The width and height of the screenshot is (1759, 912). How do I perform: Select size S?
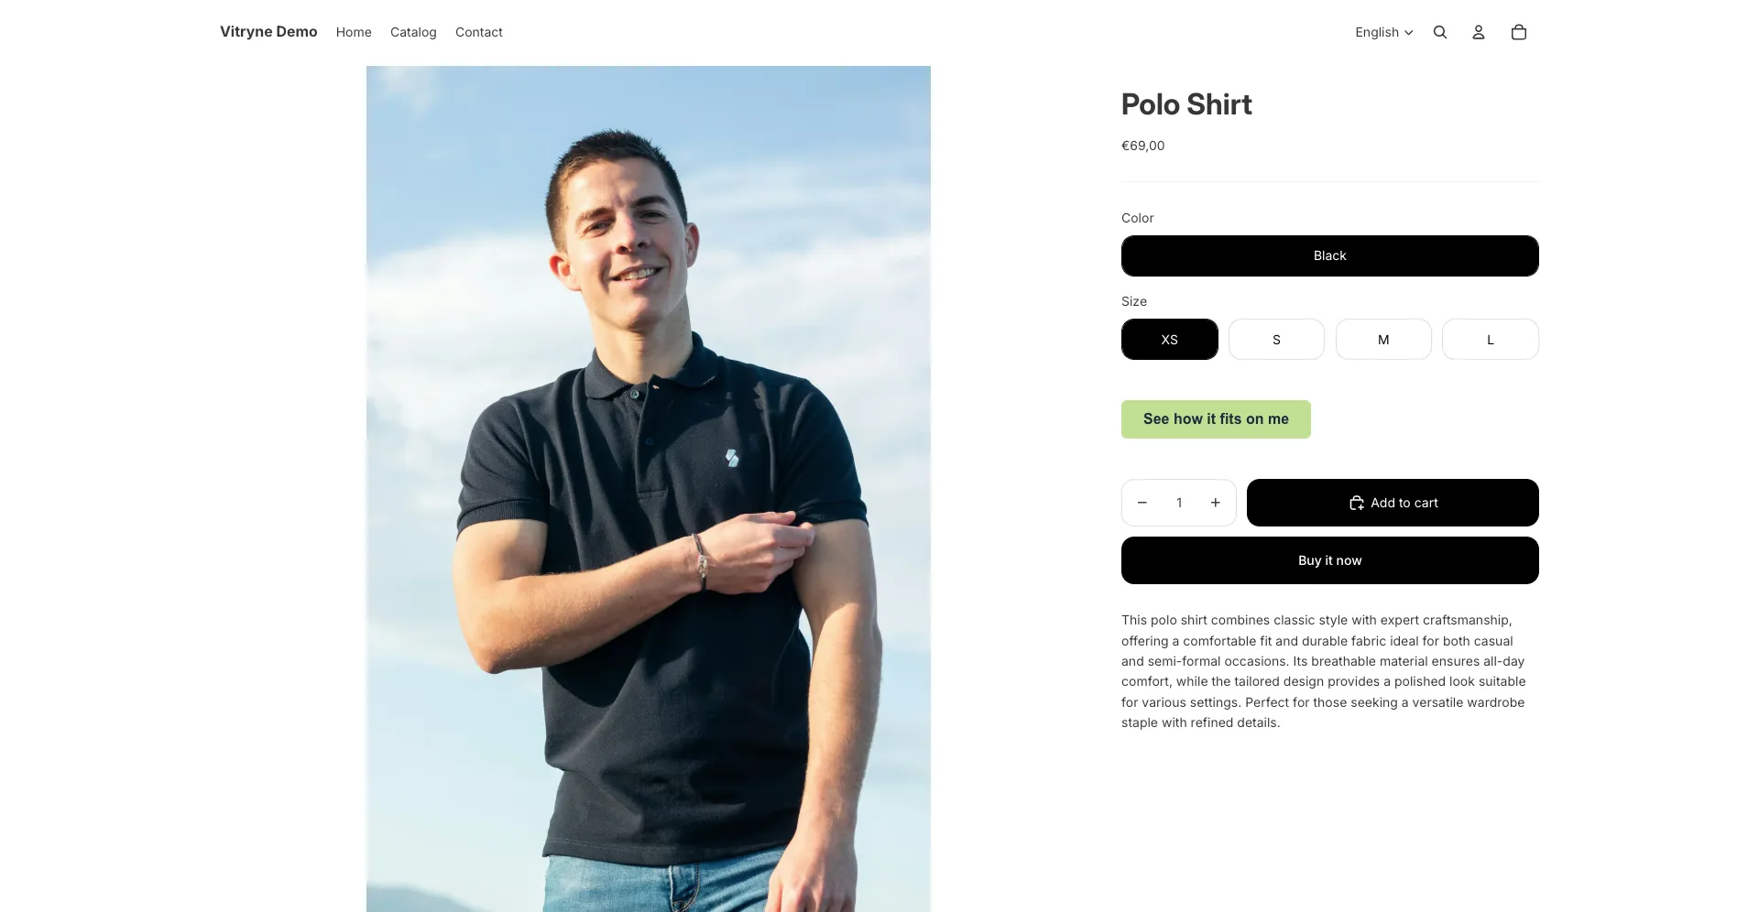1276,339
